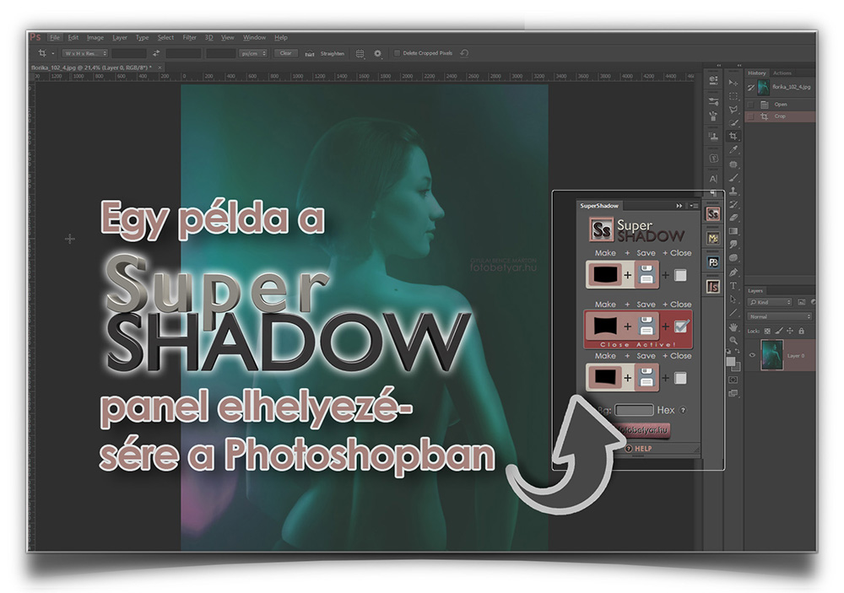Image resolution: width=844 pixels, height=593 pixels.
Task: Click the HELP link in SuperShadow
Action: click(x=638, y=448)
